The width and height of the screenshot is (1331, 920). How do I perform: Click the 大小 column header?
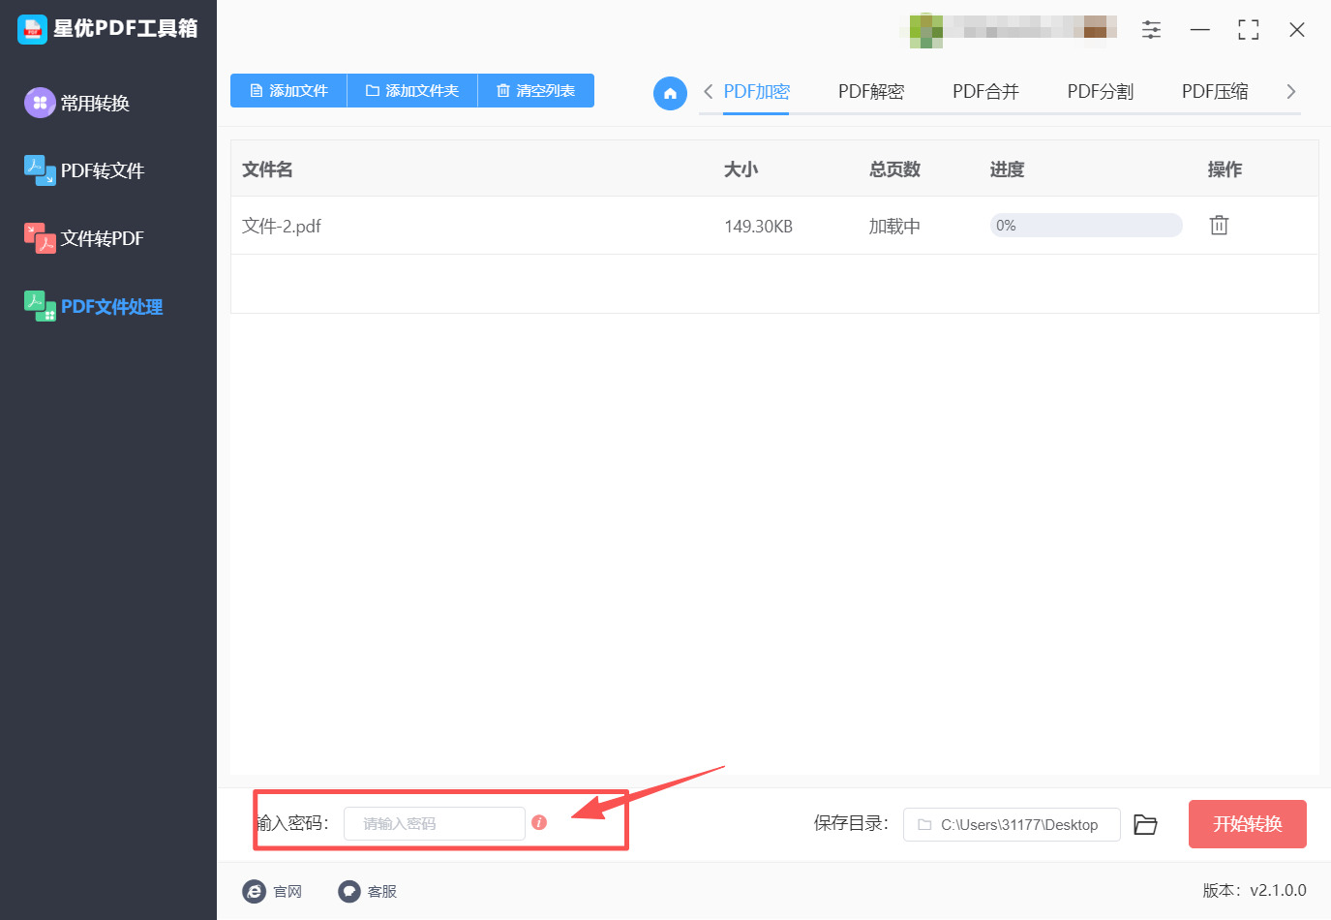[x=741, y=170]
